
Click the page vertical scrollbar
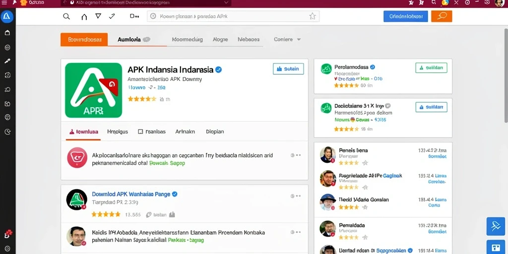[x=506, y=75]
